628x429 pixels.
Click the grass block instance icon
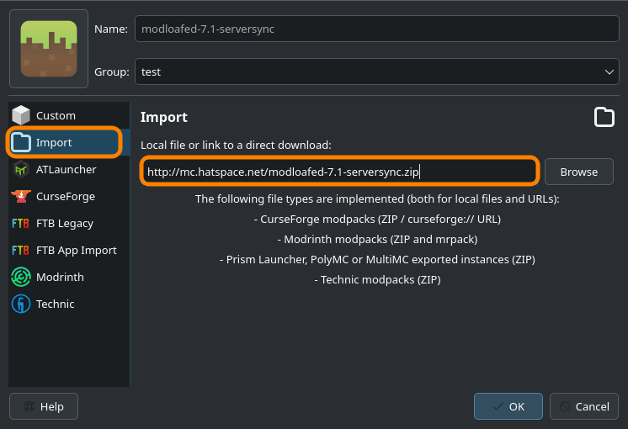(49, 49)
